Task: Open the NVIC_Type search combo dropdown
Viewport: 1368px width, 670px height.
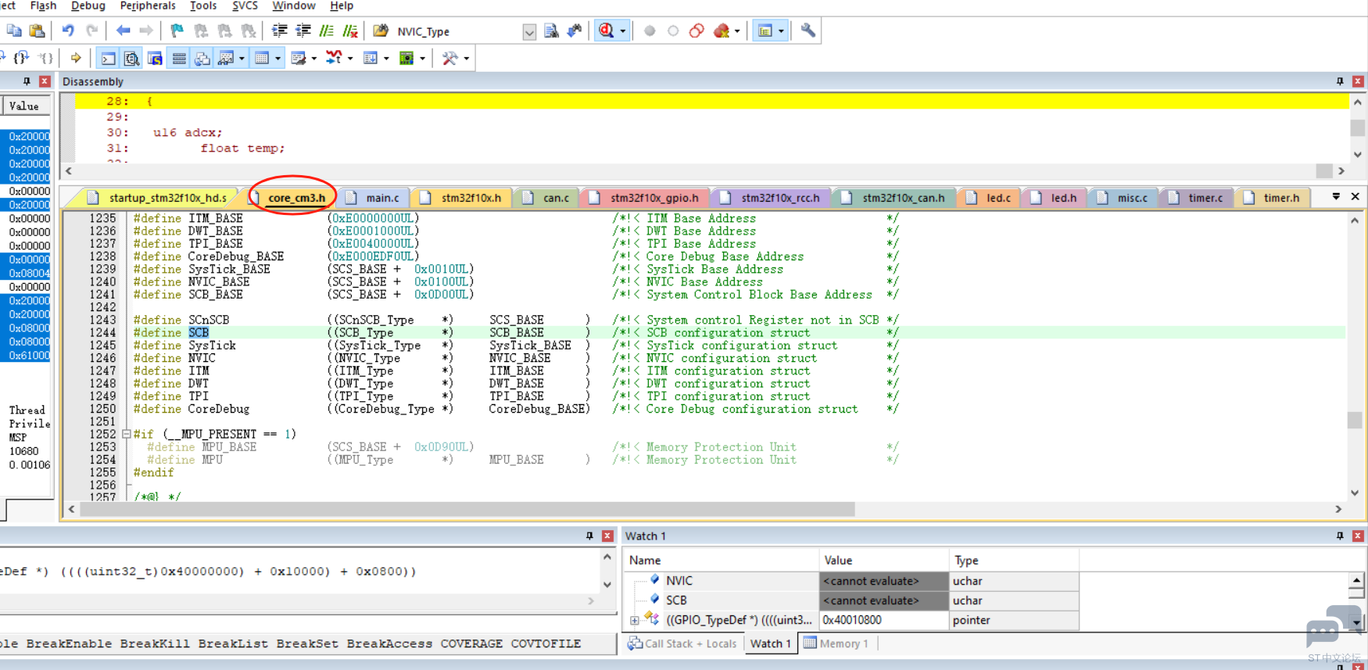Action: pyautogui.click(x=529, y=32)
